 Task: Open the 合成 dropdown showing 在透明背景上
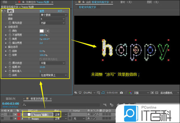(54, 75)
